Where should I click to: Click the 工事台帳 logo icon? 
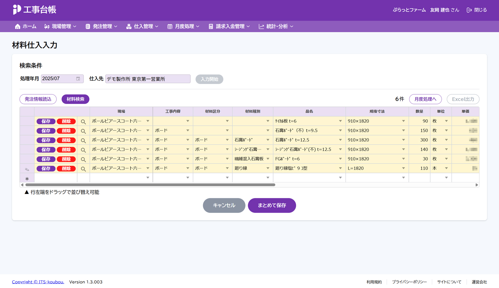coord(17,10)
